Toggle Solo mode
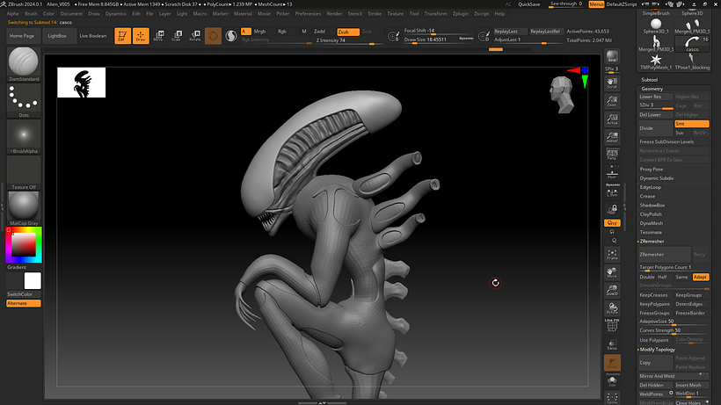Screen dimensions: 721x405 coord(612,380)
